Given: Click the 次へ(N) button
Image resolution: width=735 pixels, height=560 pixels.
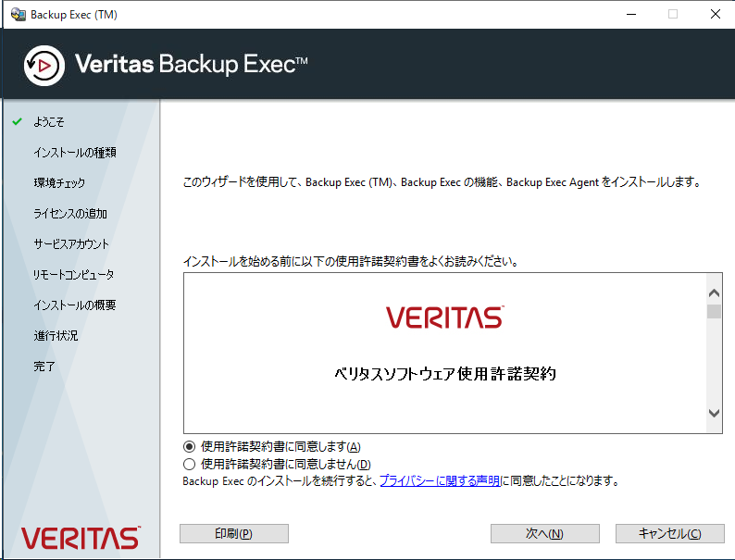Looking at the screenshot, I should [544, 534].
